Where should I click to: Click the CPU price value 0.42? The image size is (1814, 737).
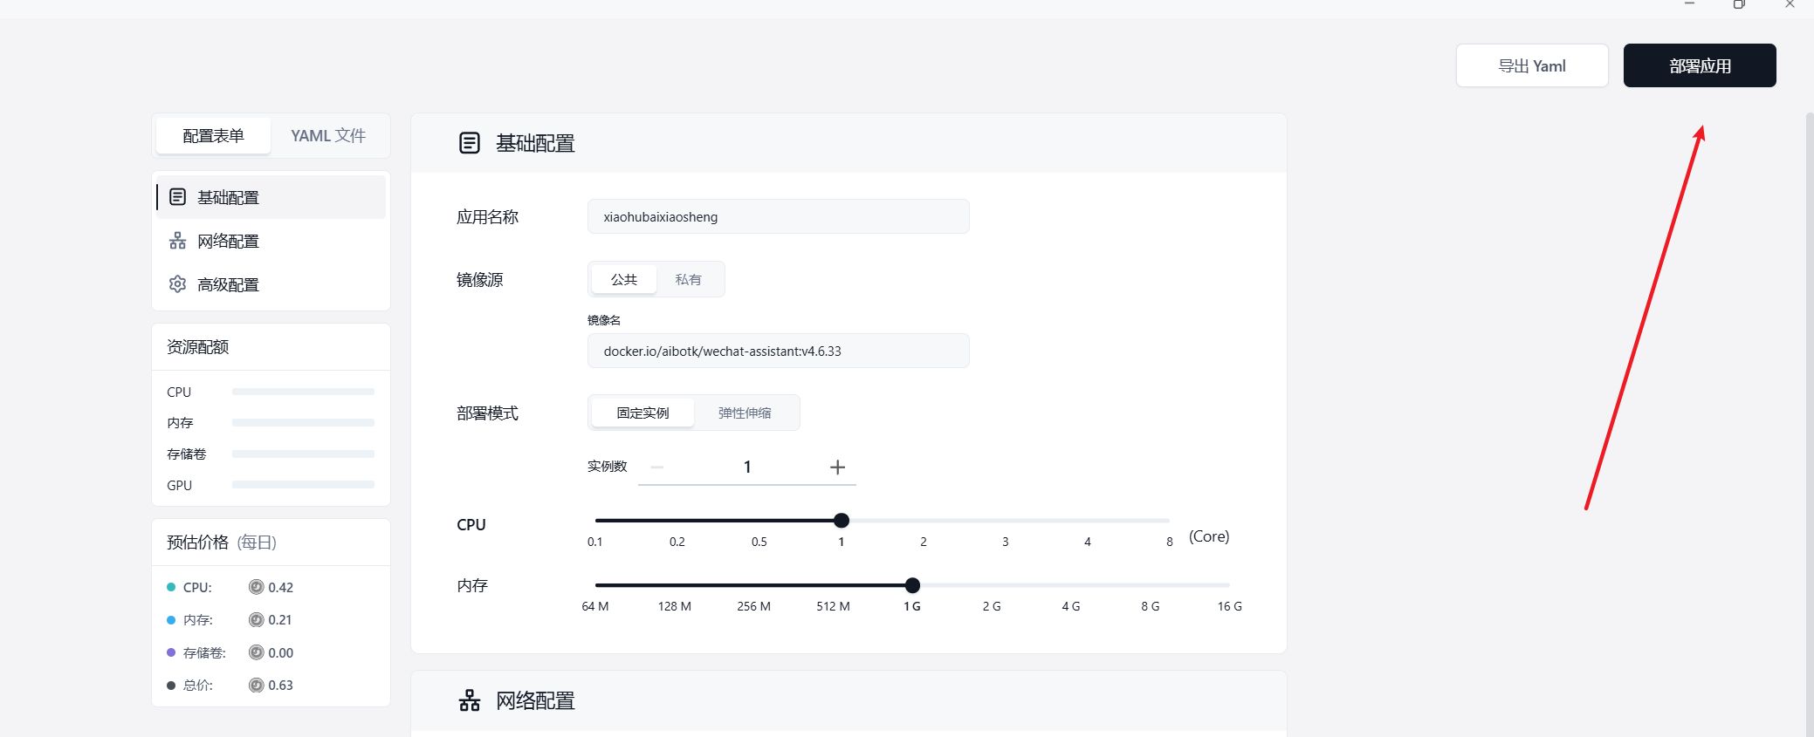click(280, 588)
